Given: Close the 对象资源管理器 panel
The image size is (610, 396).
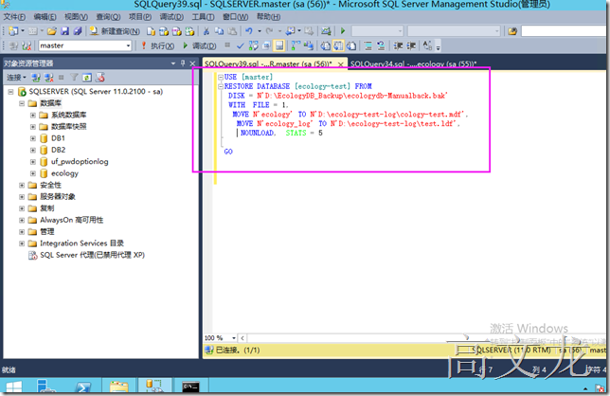Looking at the screenshot, I should coord(192,63).
